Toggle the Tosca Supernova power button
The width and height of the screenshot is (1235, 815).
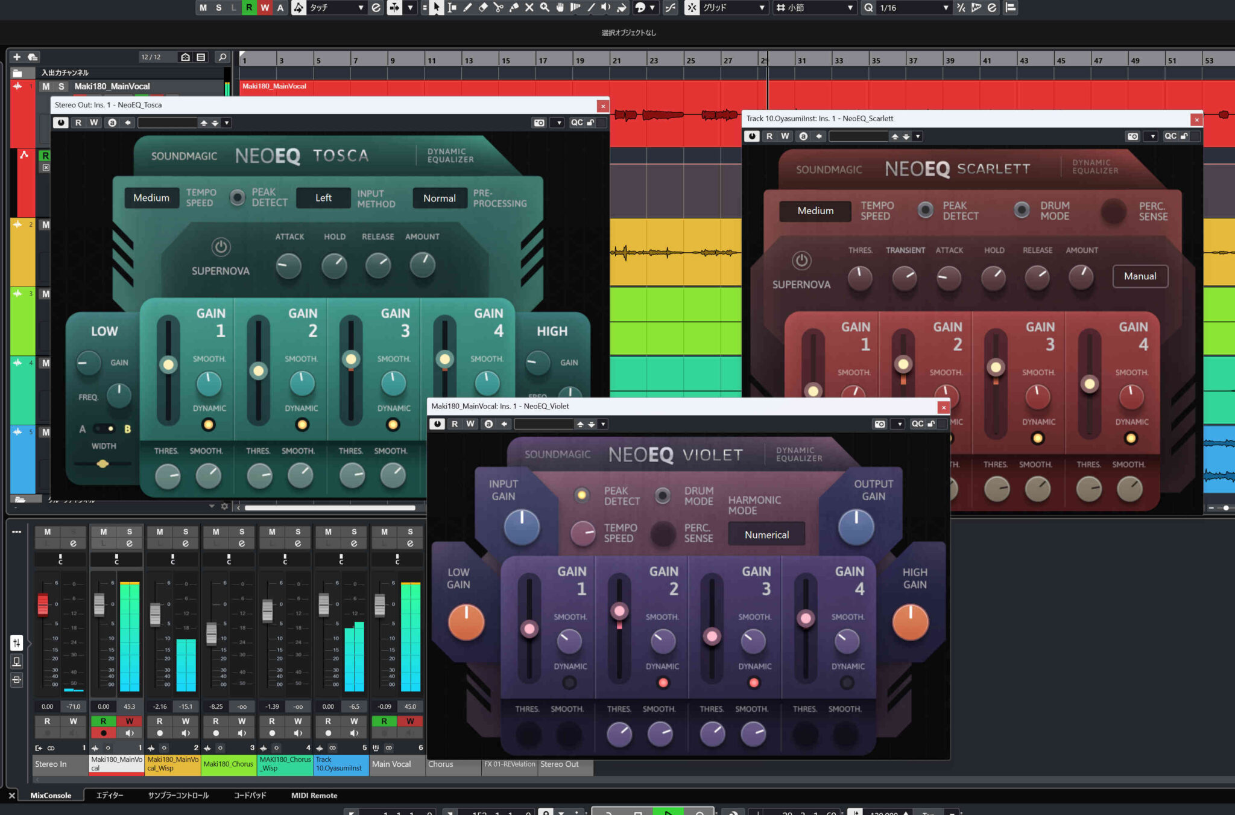pos(221,247)
